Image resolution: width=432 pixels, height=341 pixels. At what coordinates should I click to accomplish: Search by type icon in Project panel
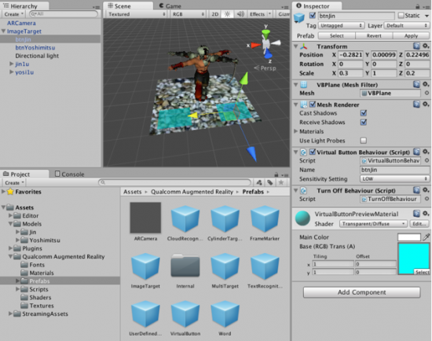(259, 182)
